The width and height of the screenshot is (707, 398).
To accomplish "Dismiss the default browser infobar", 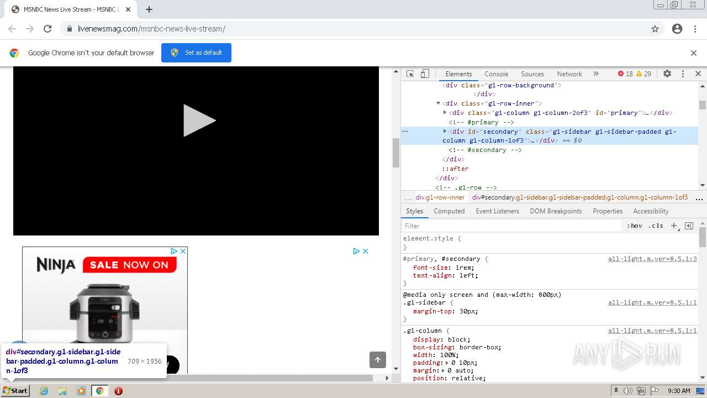I will [x=693, y=53].
